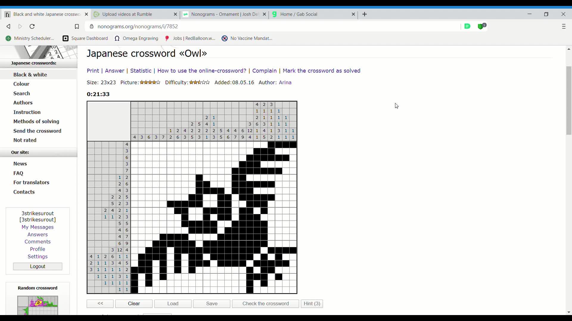Click the Check the crossword button
This screenshot has width=572, height=321.
[265, 303]
